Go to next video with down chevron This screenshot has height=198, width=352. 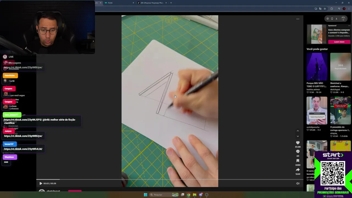tap(298, 136)
